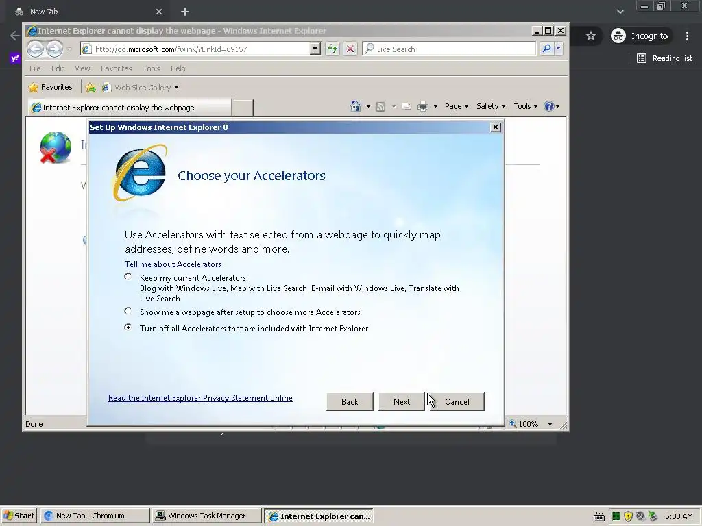Click the red stop loading icon

click(350, 49)
